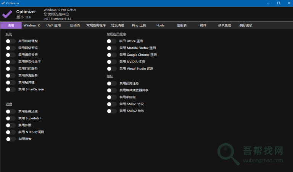
Task: Enable 禁用休眠 toggle
Action: 11,125
